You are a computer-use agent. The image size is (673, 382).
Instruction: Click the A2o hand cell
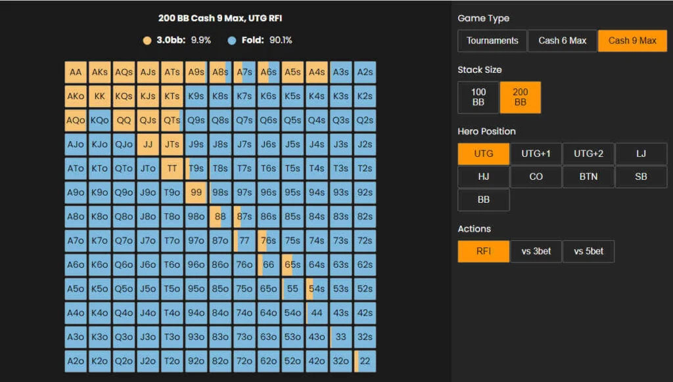[x=76, y=361]
